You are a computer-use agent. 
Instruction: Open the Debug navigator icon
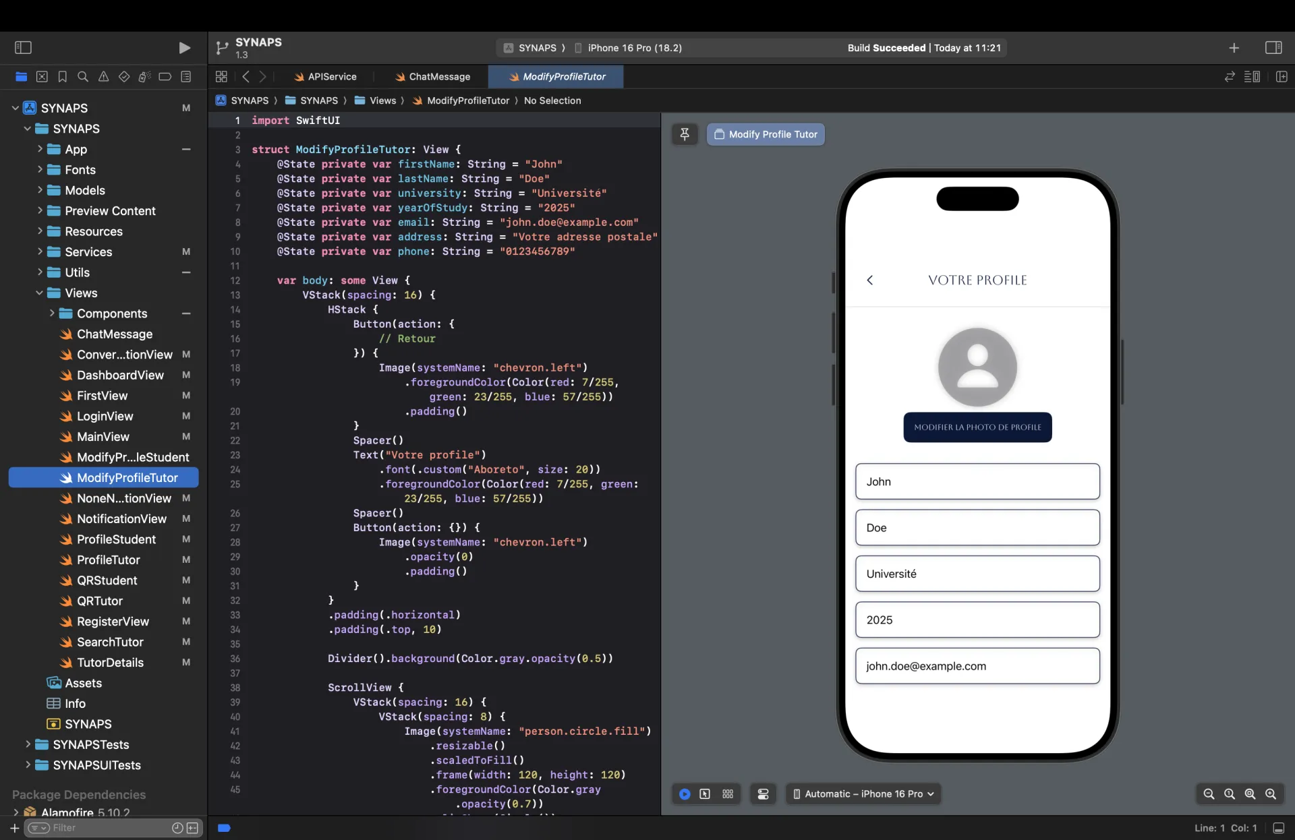(144, 77)
